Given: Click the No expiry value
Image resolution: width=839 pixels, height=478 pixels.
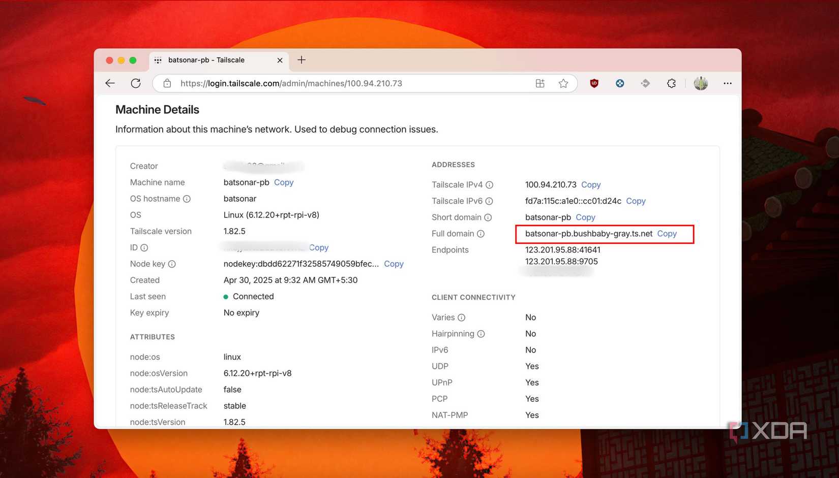Looking at the screenshot, I should [242, 313].
